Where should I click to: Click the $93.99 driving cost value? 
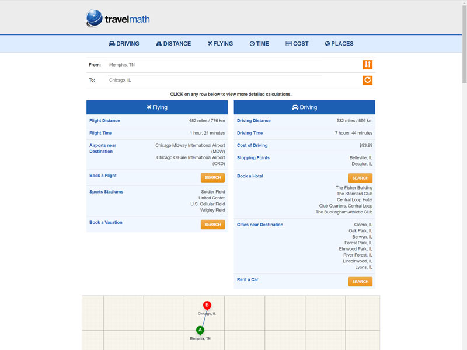(366, 145)
